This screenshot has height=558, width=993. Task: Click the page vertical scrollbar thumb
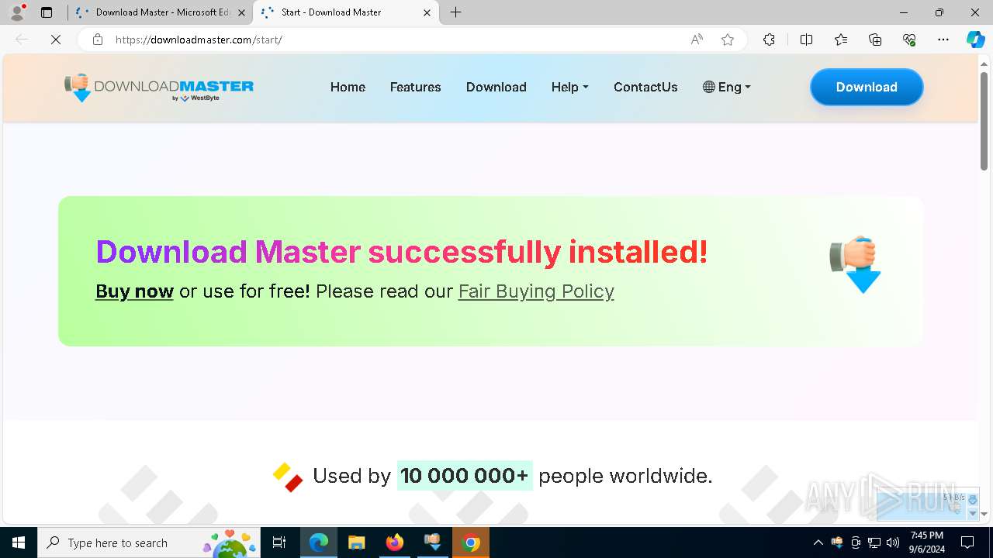(x=984, y=120)
